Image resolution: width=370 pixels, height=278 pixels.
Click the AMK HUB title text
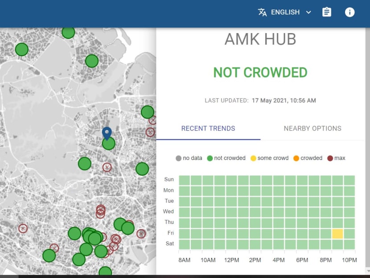click(x=260, y=39)
